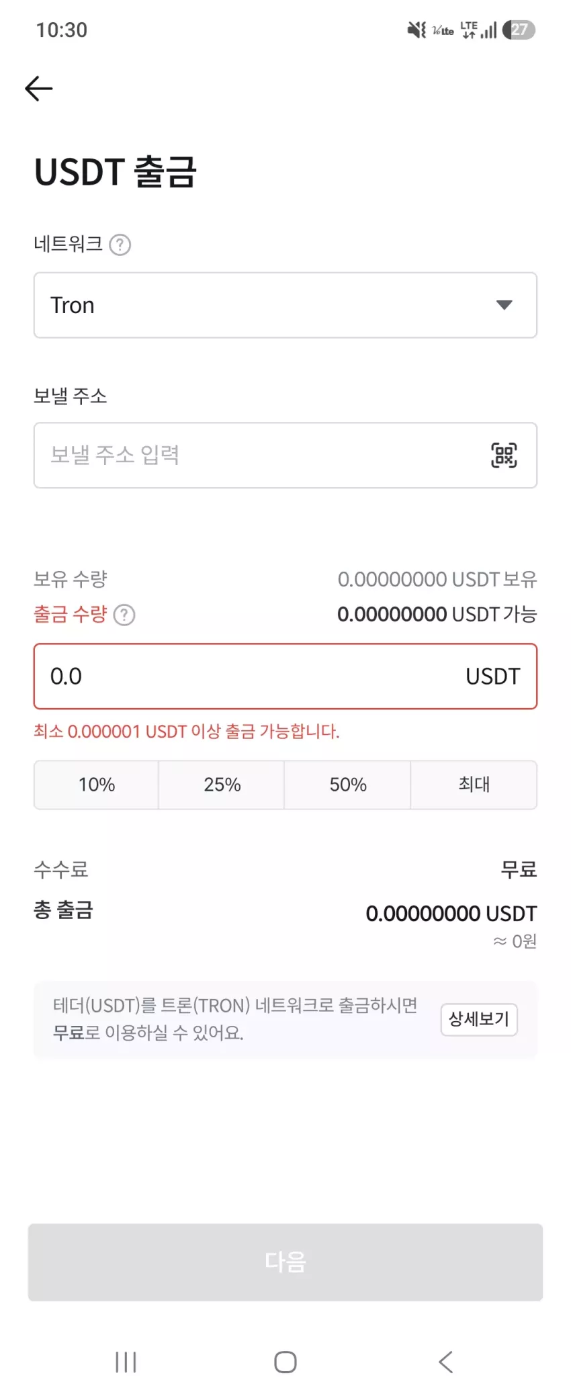Select the 50% amount option

pos(348,785)
